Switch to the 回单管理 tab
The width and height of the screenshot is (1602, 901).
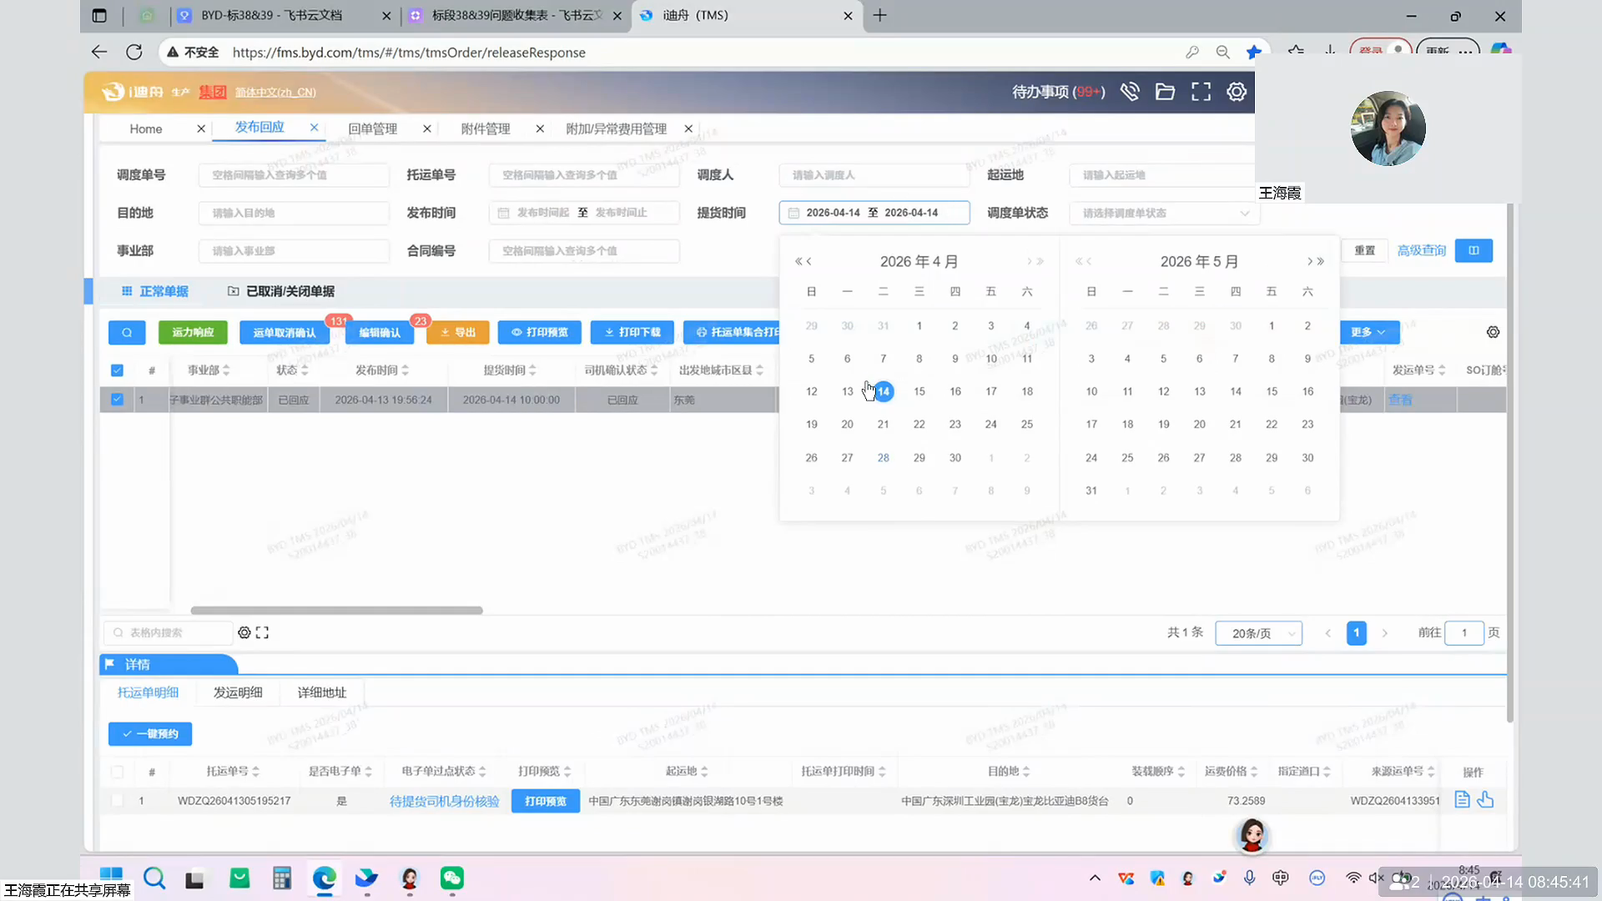pos(372,128)
